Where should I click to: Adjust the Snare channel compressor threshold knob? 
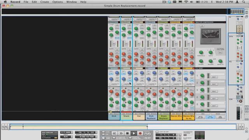pyautogui.click(x=130, y=32)
